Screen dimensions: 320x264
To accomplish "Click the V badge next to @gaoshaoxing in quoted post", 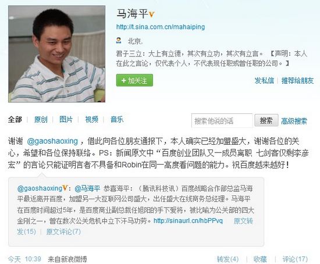I will pyautogui.click(x=65, y=188).
